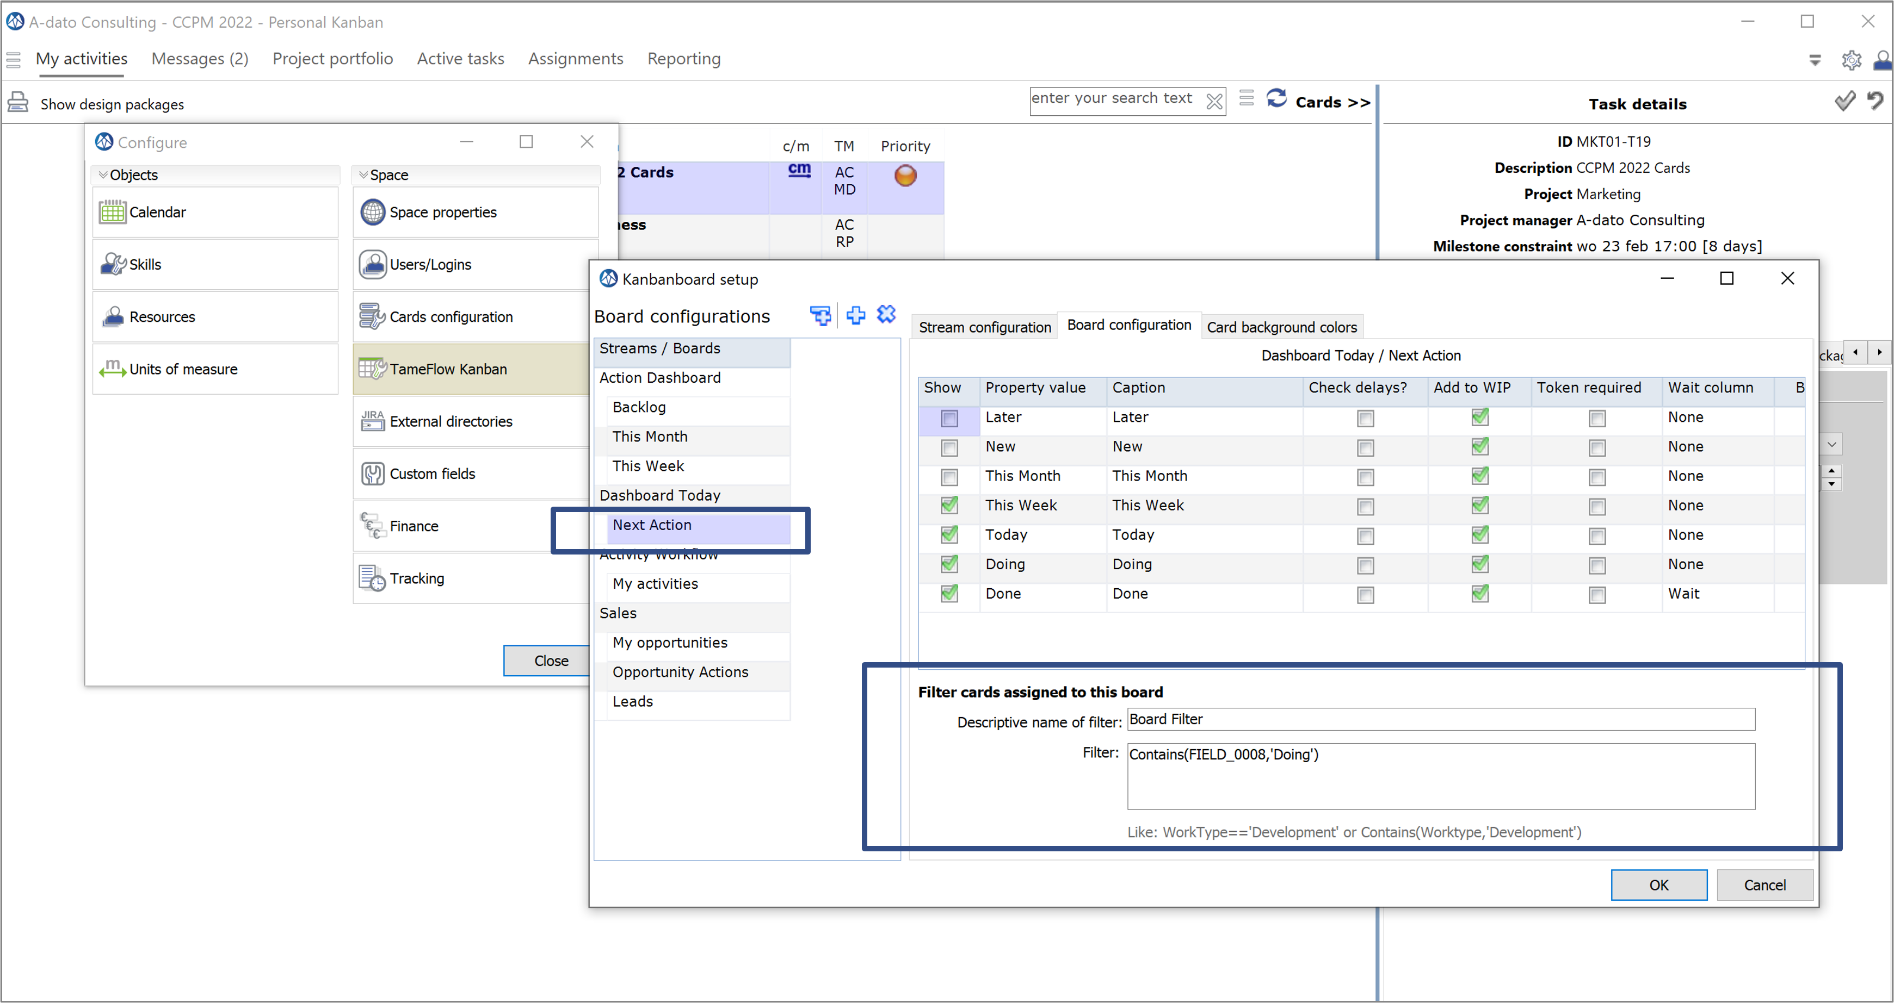The height and width of the screenshot is (1003, 1894).
Task: Open the Skills configuration item
Action: (215, 265)
